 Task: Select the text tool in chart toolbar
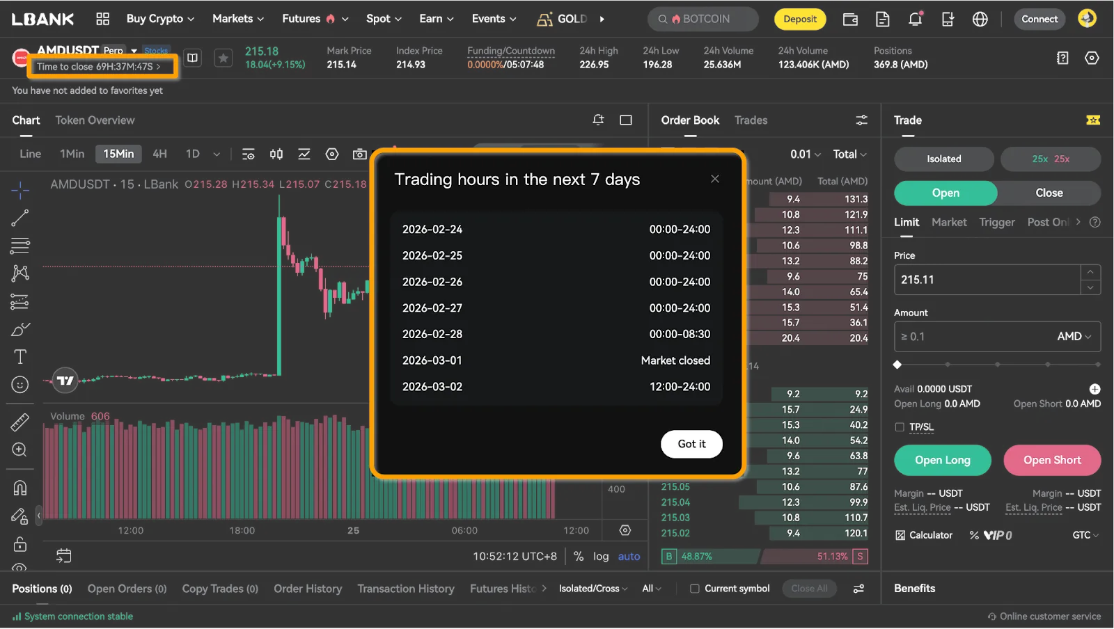20,357
